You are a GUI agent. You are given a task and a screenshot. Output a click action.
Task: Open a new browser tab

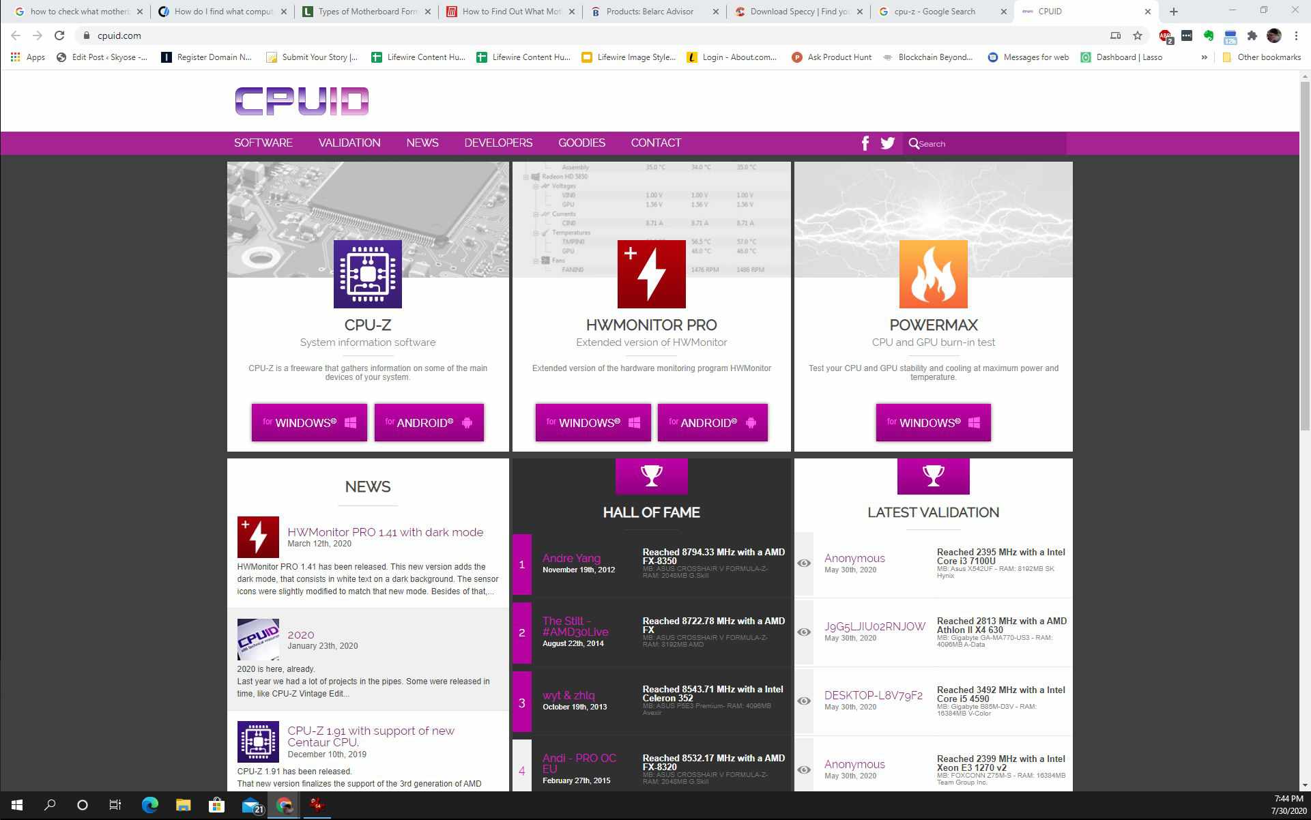pyautogui.click(x=1174, y=12)
